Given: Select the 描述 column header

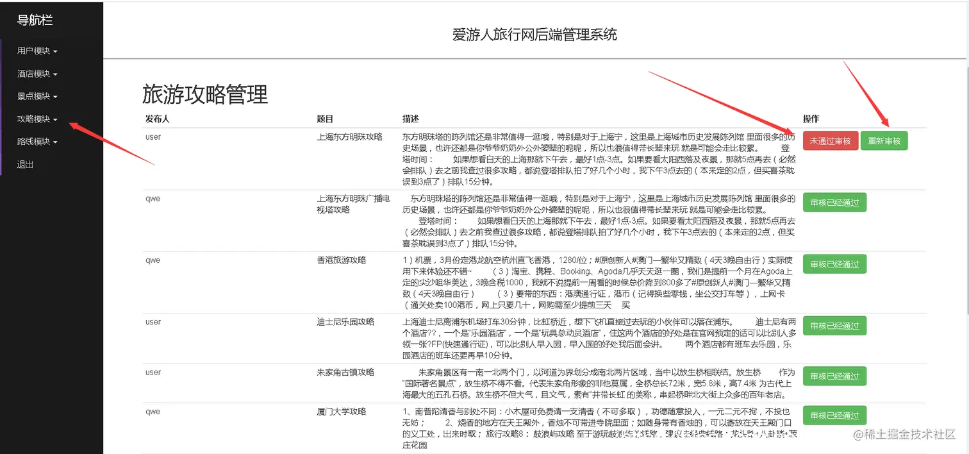Looking at the screenshot, I should tap(411, 119).
